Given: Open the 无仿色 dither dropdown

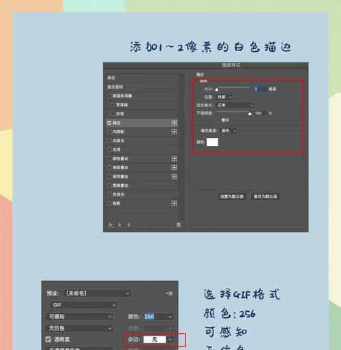Looking at the screenshot, I should [79, 328].
